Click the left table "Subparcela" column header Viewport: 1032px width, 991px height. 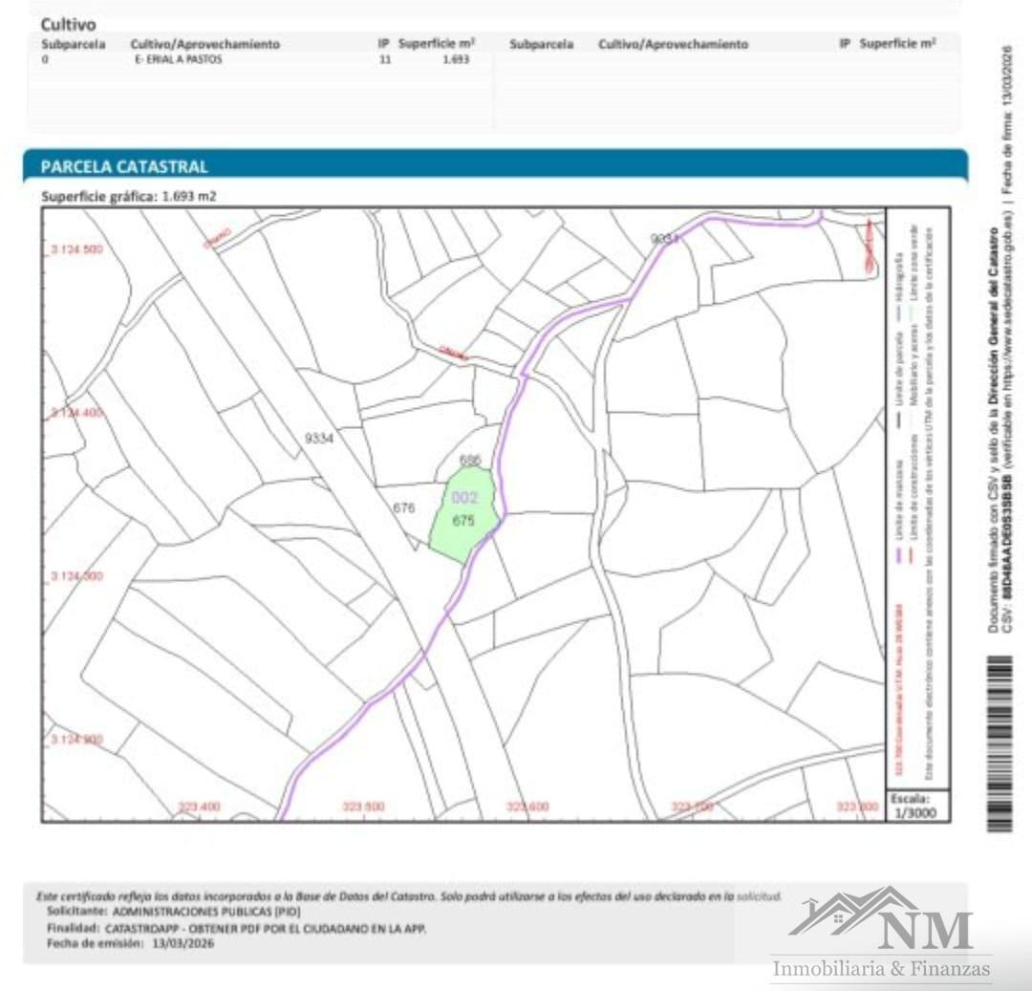73,44
